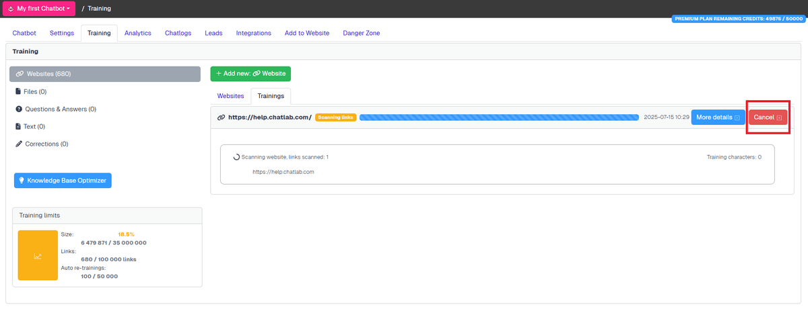Click the link icon beside help.chatlab.com URL
Viewport: 808px width, 319px height.
coord(221,118)
